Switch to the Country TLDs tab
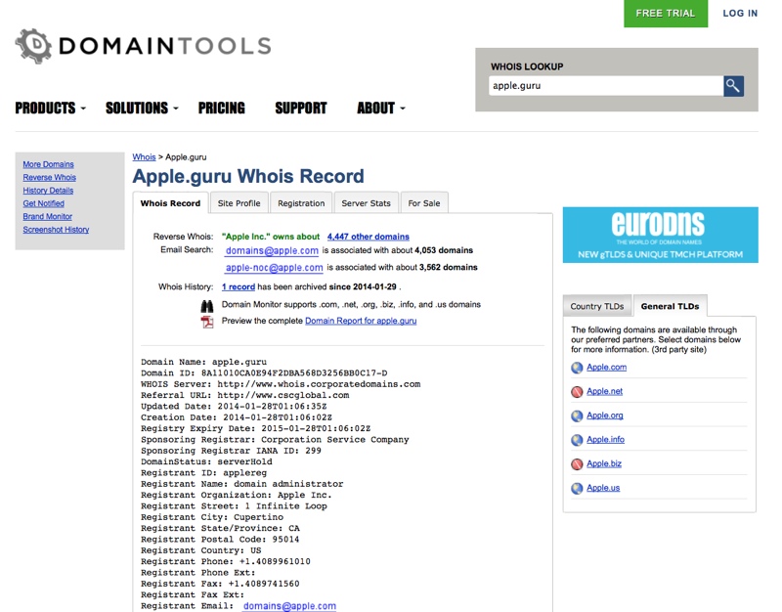782x612 pixels. coord(597,306)
